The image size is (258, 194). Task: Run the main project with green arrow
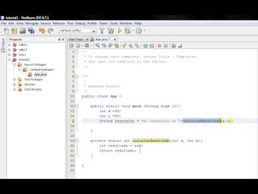120,31
